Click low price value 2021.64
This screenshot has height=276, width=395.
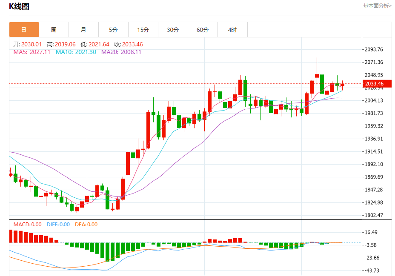99,44
